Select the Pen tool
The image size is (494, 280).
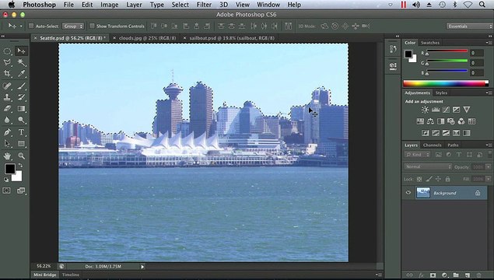(x=7, y=132)
